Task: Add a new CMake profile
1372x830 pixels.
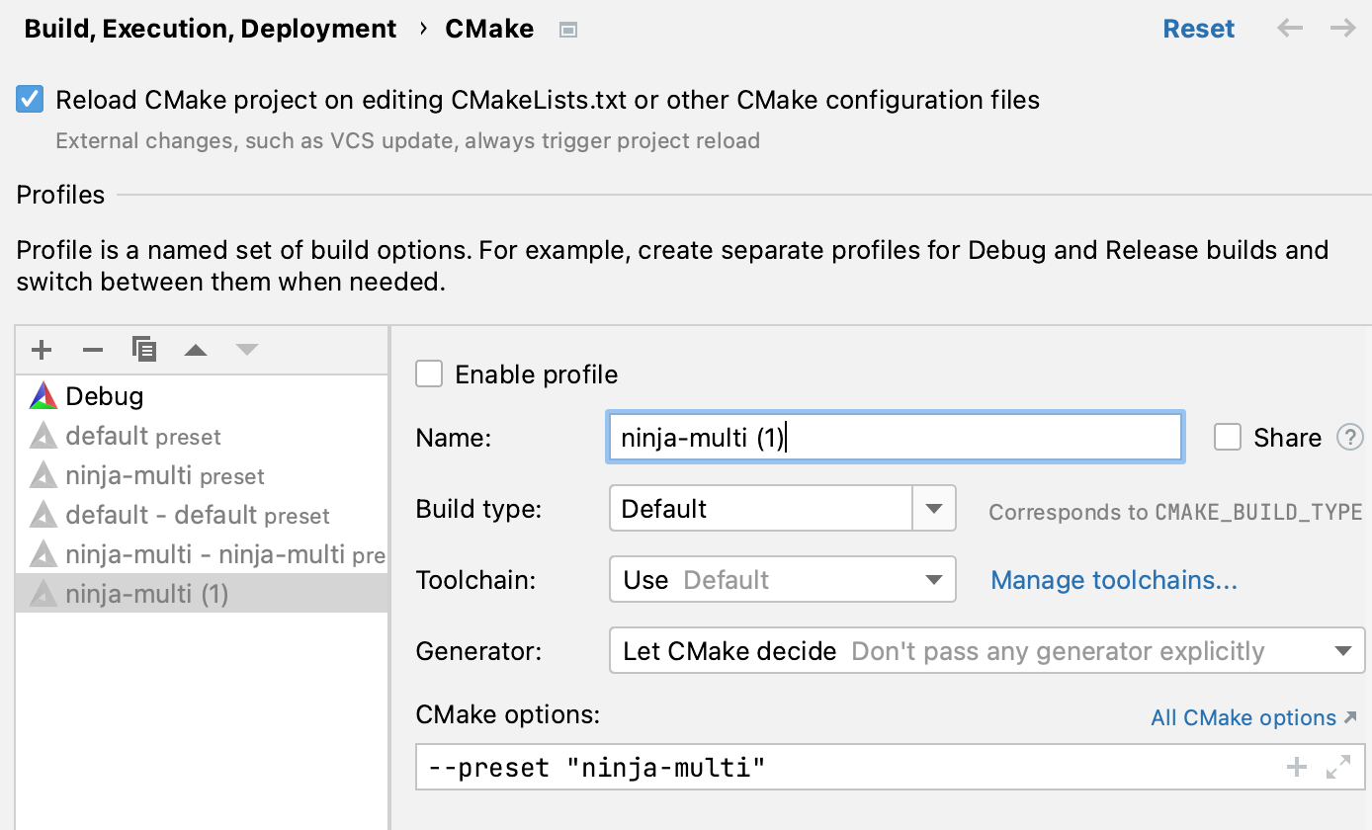Action: [42, 349]
